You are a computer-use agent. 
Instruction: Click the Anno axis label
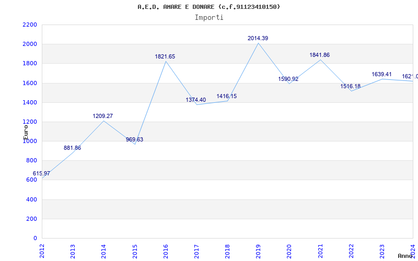[405, 256]
